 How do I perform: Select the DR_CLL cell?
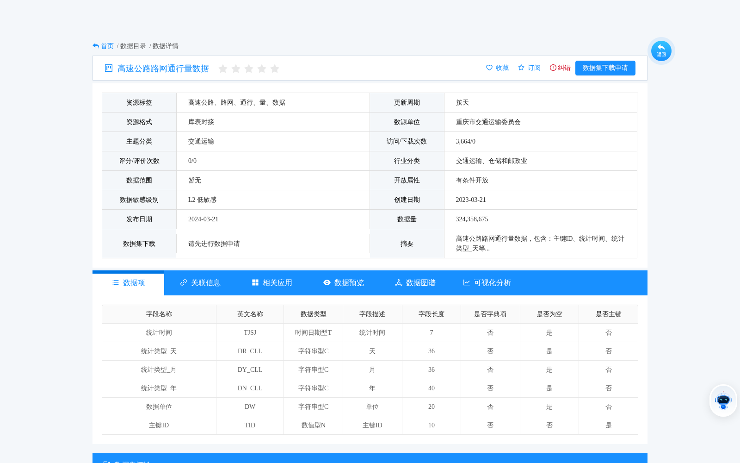pyautogui.click(x=250, y=351)
